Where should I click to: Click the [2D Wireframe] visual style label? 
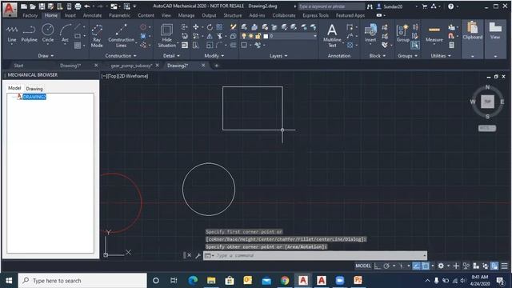pos(134,76)
